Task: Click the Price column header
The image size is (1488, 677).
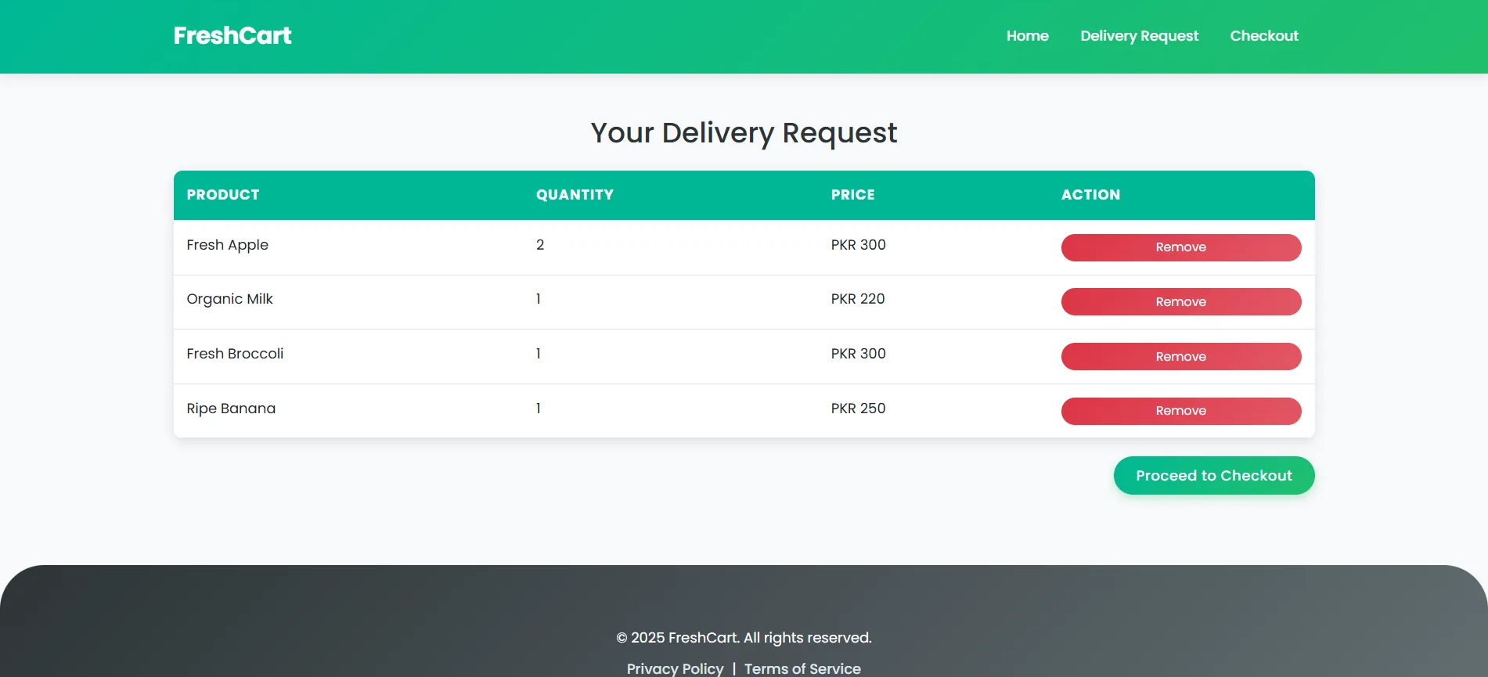Action: [852, 195]
